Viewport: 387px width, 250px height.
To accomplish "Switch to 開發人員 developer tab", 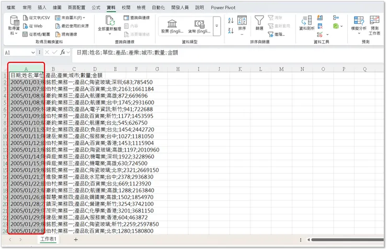I will pos(180,7).
